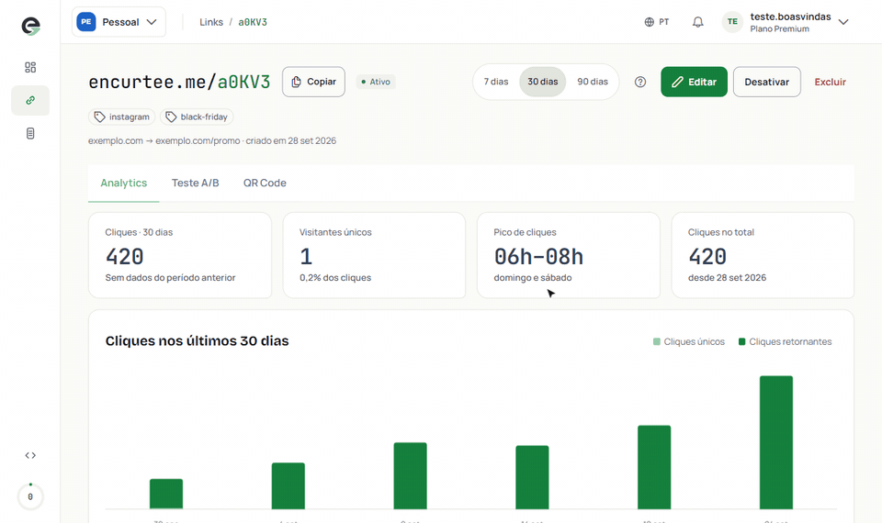882x523 pixels.
Task: Select the 30 dias period
Action: [543, 82]
